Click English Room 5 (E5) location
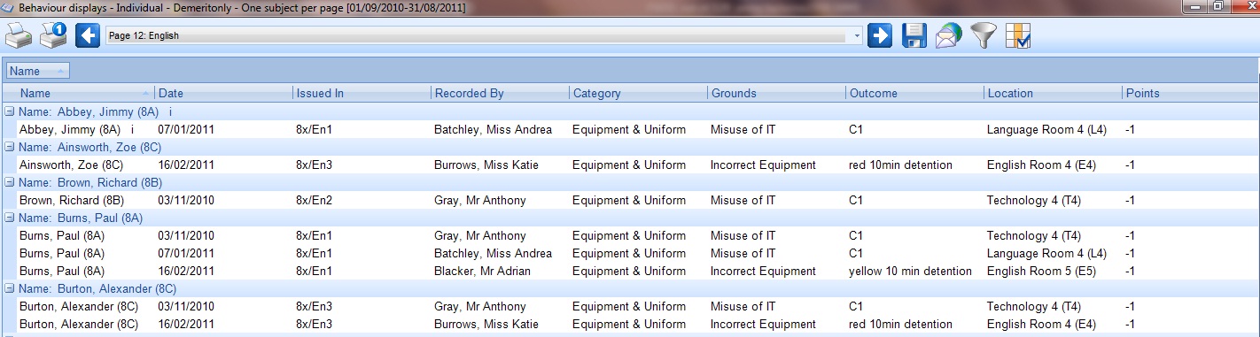 tap(1041, 272)
